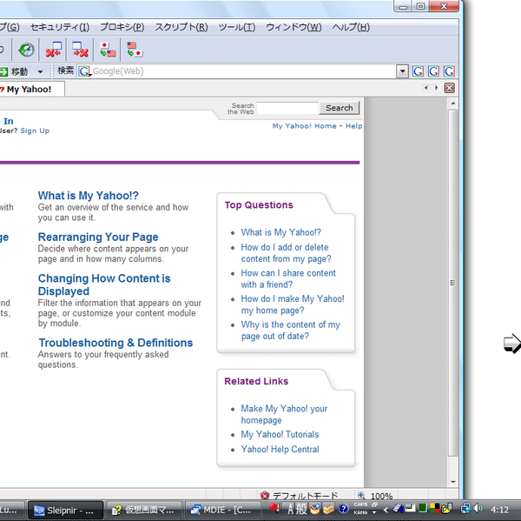Viewport: 521px width, 521px height.
Task: Click the 4:12 taskbar clock
Action: pos(499,510)
